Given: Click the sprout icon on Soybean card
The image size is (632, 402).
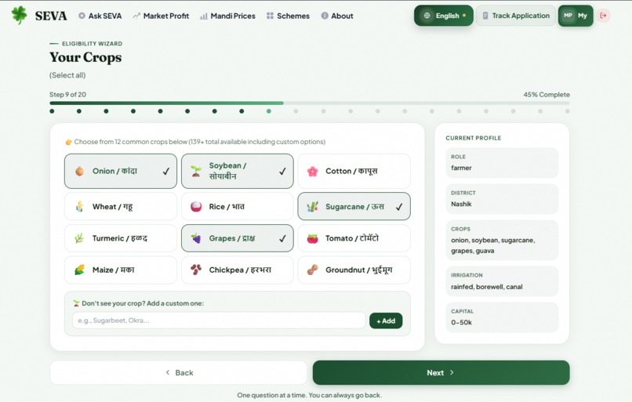Looking at the screenshot, I should coord(196,171).
